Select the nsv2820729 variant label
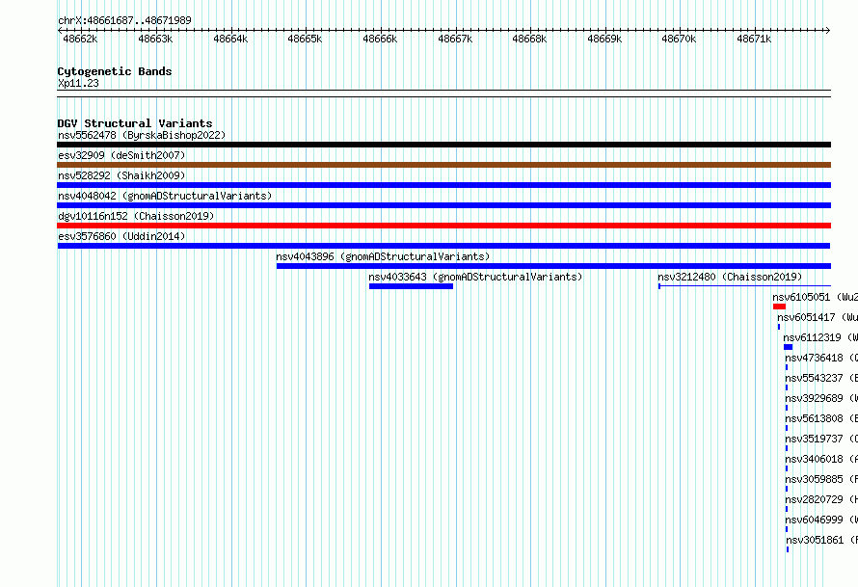This screenshot has width=858, height=587. coord(821,499)
